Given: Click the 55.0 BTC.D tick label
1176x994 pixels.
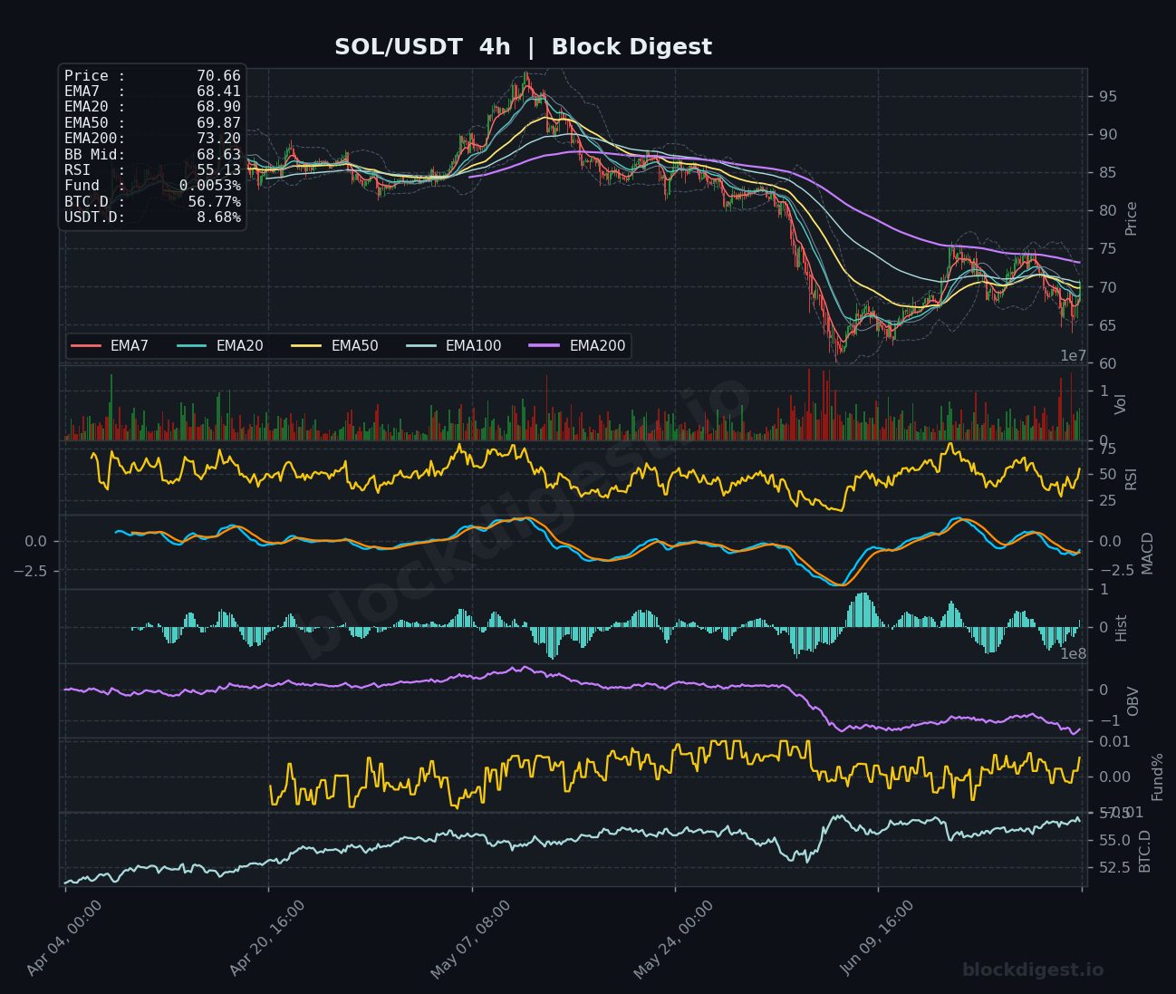Looking at the screenshot, I should pos(1115,841).
